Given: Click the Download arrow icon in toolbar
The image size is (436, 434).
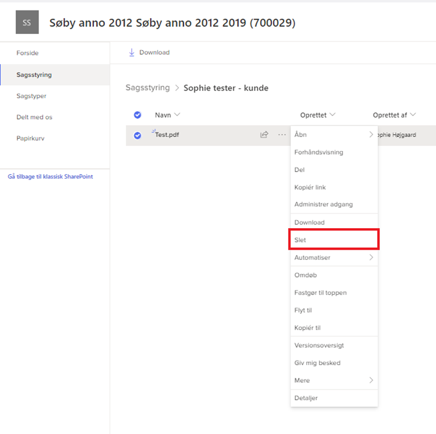Looking at the screenshot, I should tap(131, 52).
